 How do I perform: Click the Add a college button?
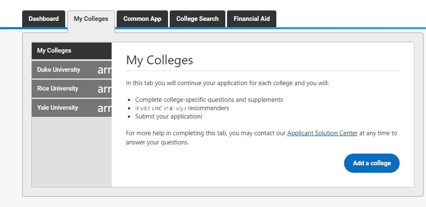click(371, 163)
